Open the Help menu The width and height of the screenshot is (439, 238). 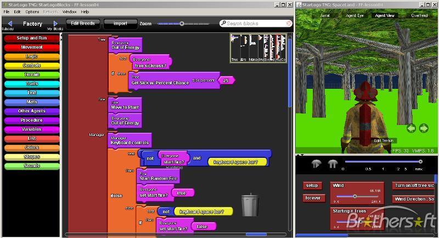pyautogui.click(x=85, y=12)
